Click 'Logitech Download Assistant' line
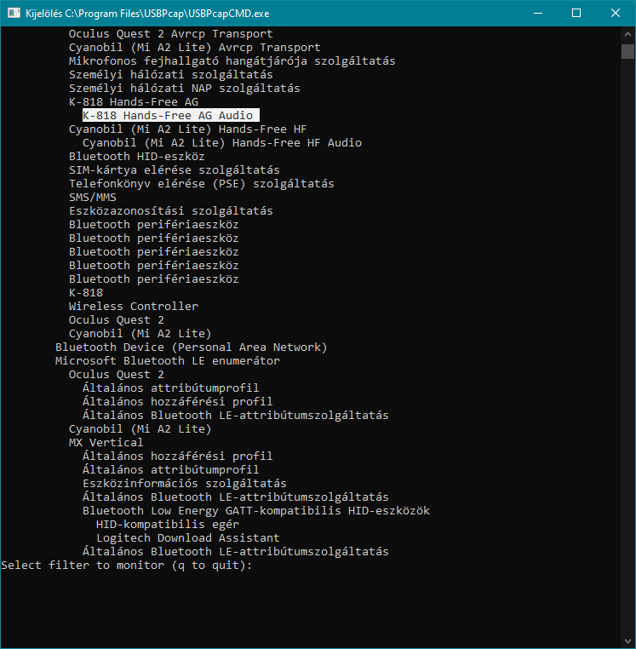636x649 pixels. point(188,538)
